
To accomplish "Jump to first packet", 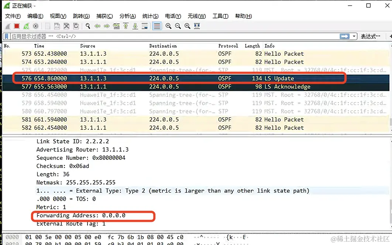I will [126, 26].
